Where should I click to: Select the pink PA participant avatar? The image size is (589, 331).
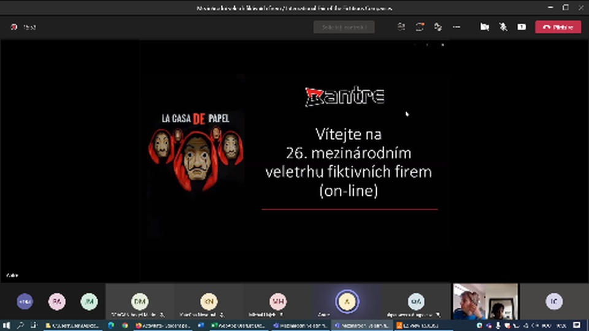tap(56, 302)
